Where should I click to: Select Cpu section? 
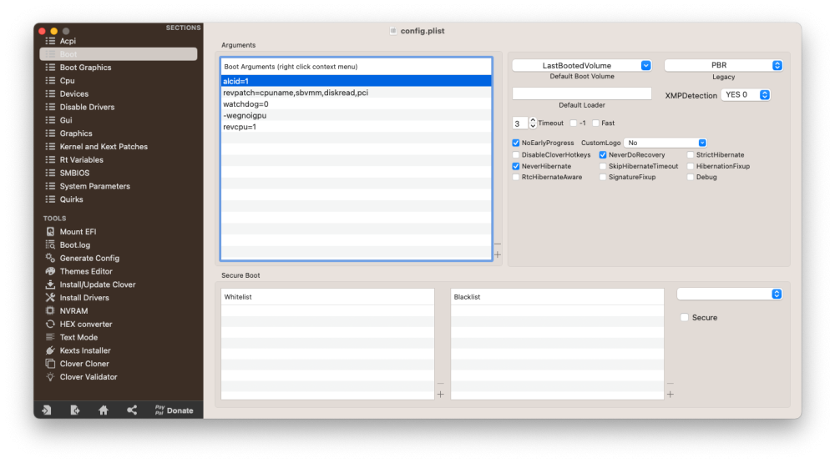click(67, 81)
